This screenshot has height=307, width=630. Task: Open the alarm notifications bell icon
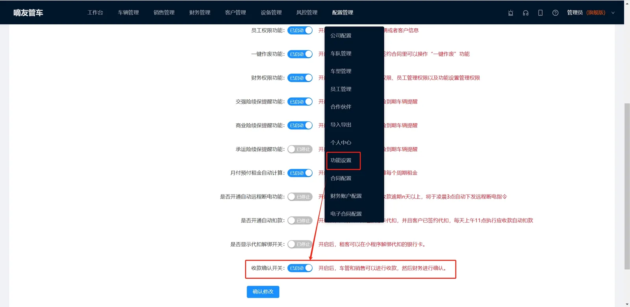(x=511, y=13)
